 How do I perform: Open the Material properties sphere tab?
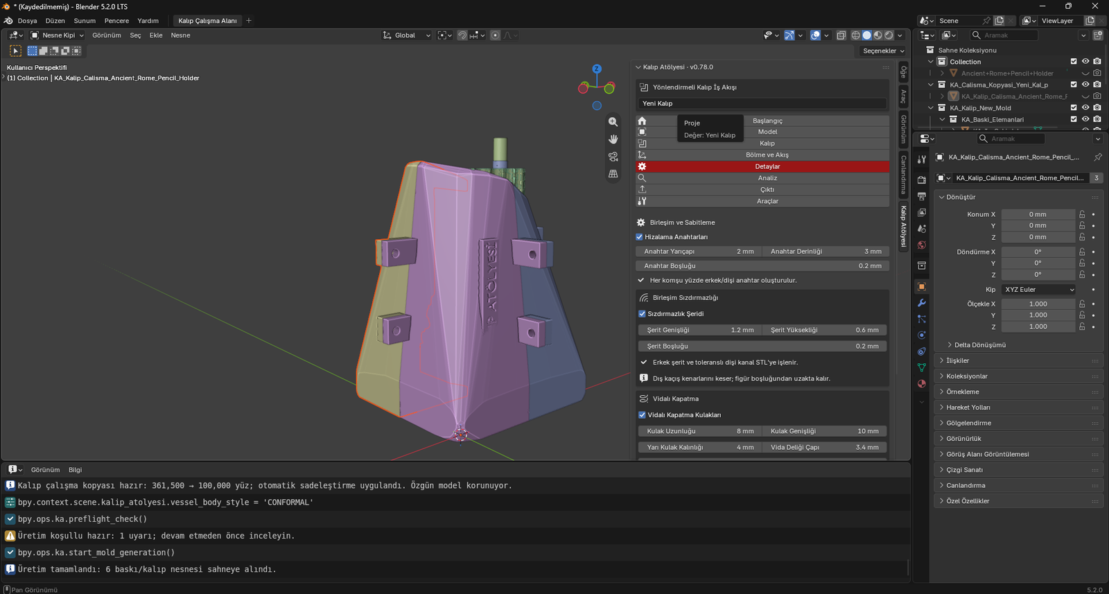pyautogui.click(x=921, y=383)
